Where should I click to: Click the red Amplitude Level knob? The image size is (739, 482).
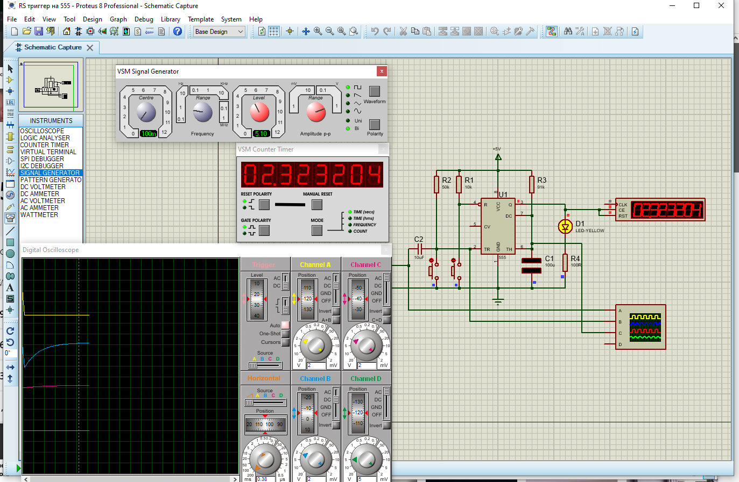tap(259, 112)
